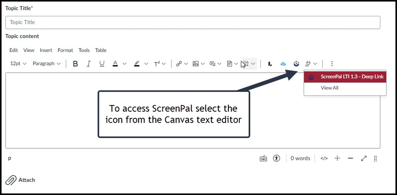
Task: Expand the link insert options arrow
Action: pos(186,64)
